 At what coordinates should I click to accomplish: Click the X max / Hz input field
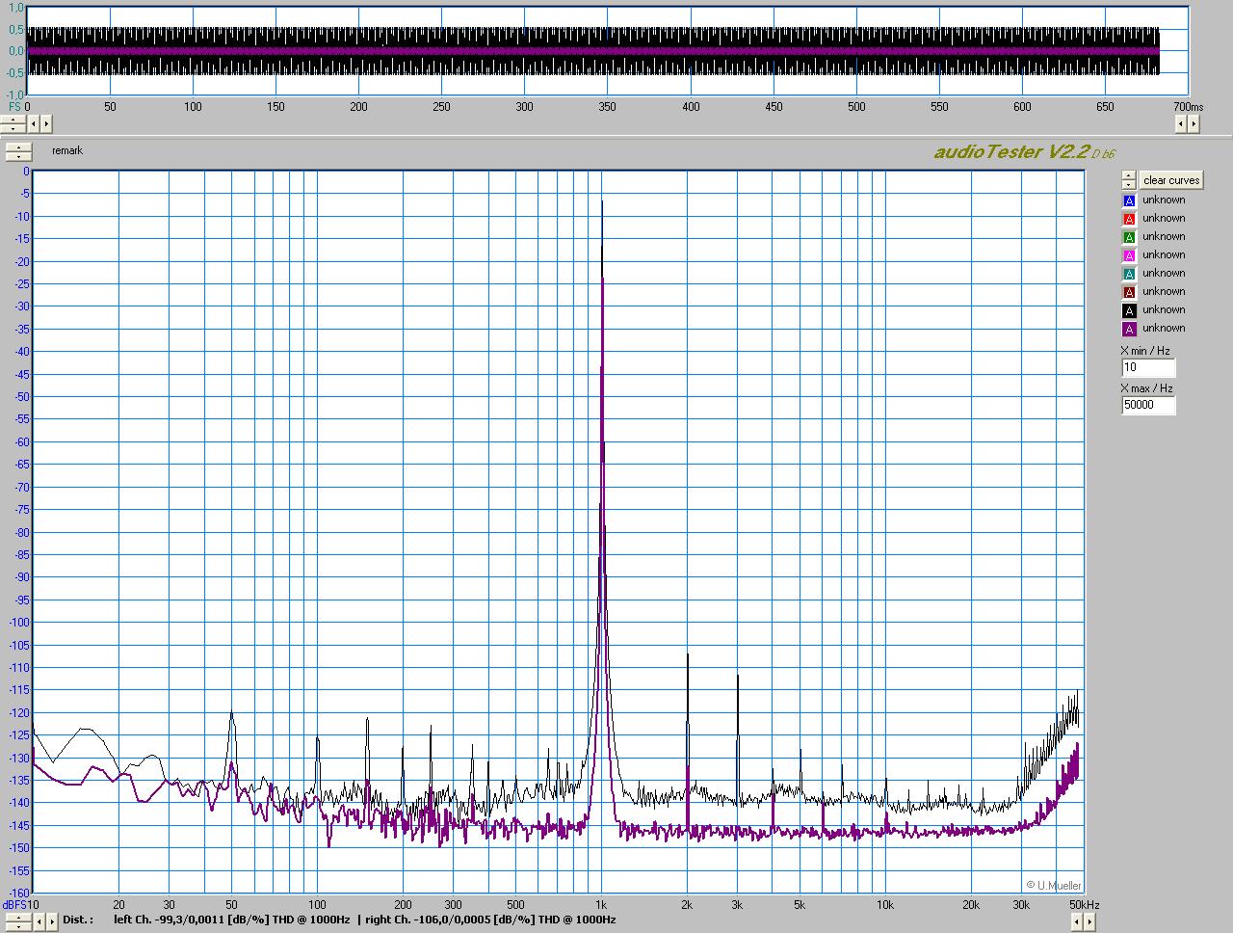pyautogui.click(x=1148, y=405)
